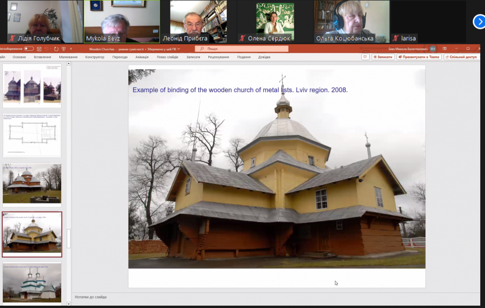Click the Записати record button

click(383, 57)
